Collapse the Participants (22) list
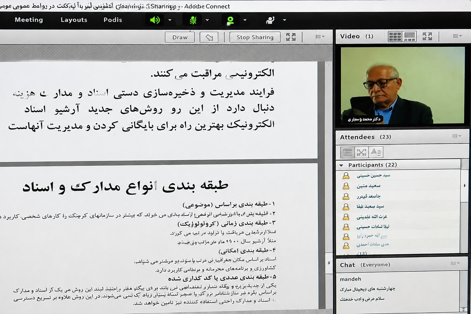This screenshot has width=471, height=314. coord(341,165)
